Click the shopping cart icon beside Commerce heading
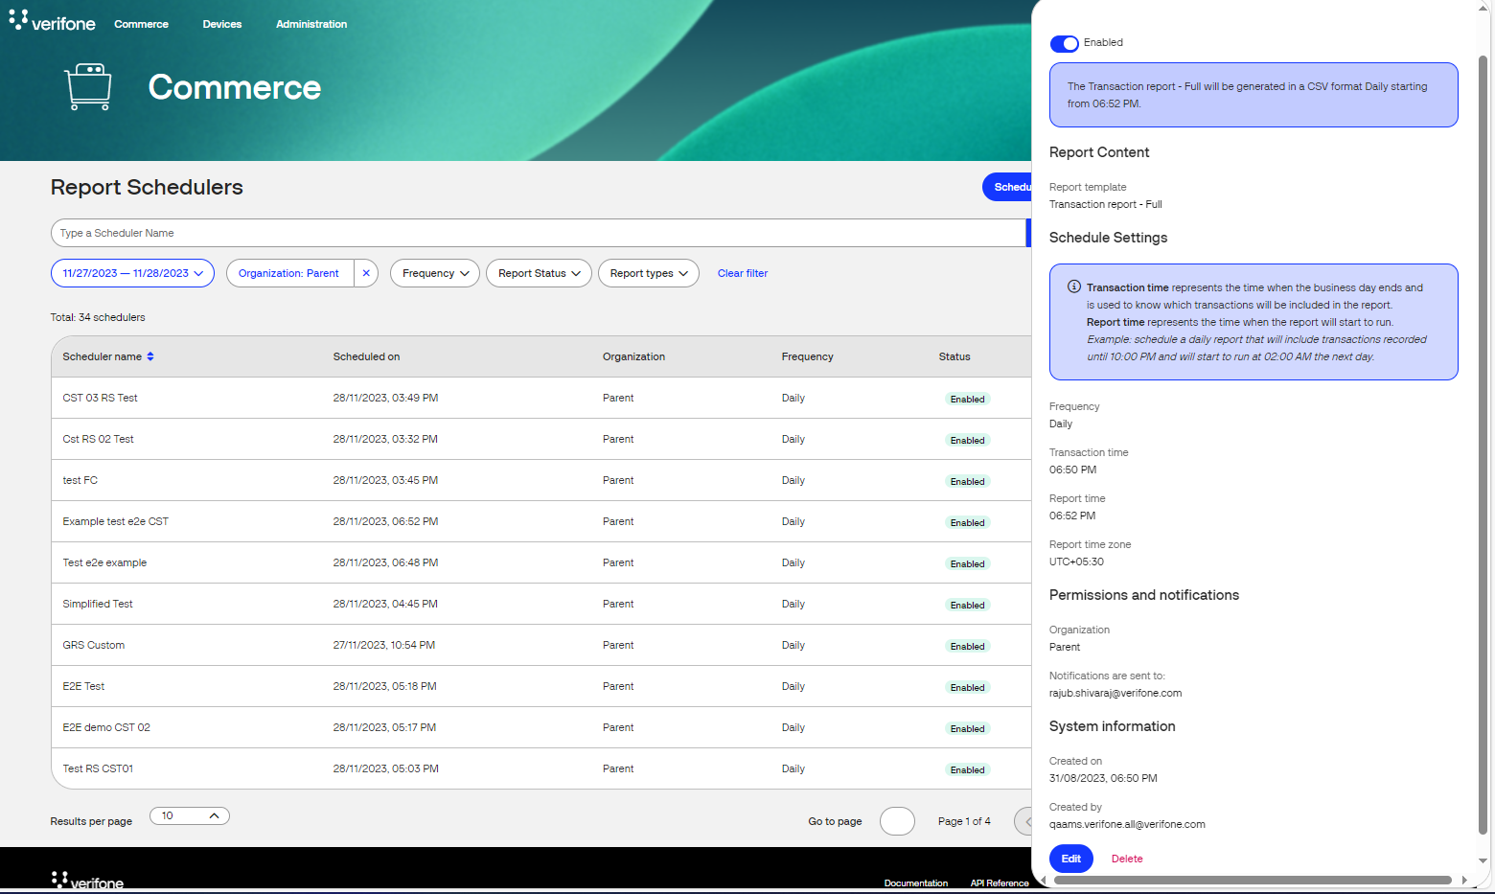 click(87, 86)
